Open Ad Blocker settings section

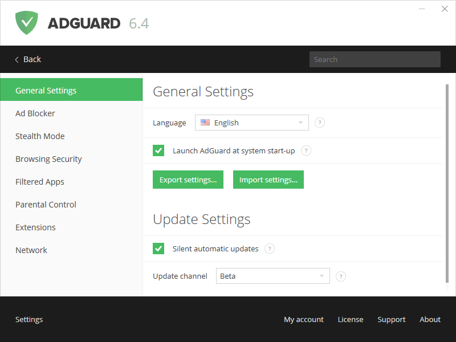(x=35, y=113)
